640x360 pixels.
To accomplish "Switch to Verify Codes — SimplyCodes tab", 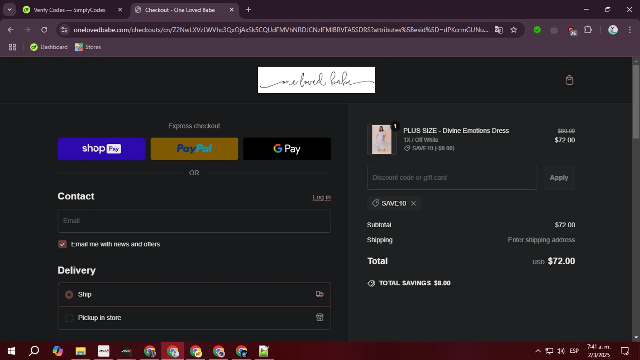I will [70, 10].
